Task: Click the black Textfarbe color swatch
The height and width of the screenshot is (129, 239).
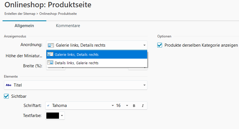Action: coord(53,116)
